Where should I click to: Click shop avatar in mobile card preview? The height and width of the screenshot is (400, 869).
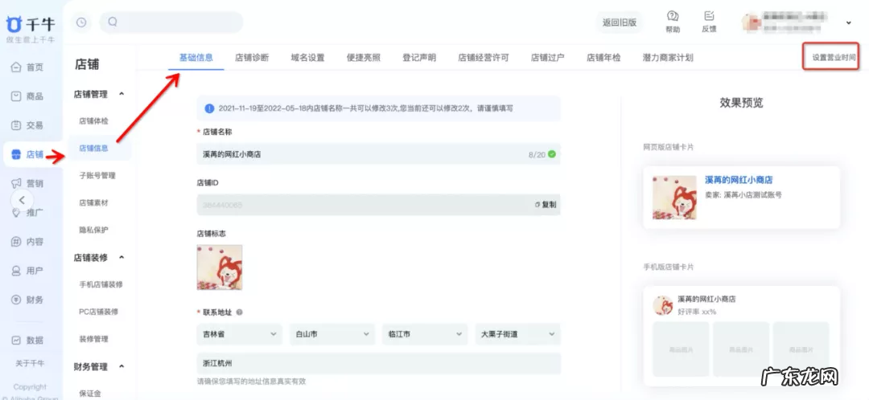663,305
